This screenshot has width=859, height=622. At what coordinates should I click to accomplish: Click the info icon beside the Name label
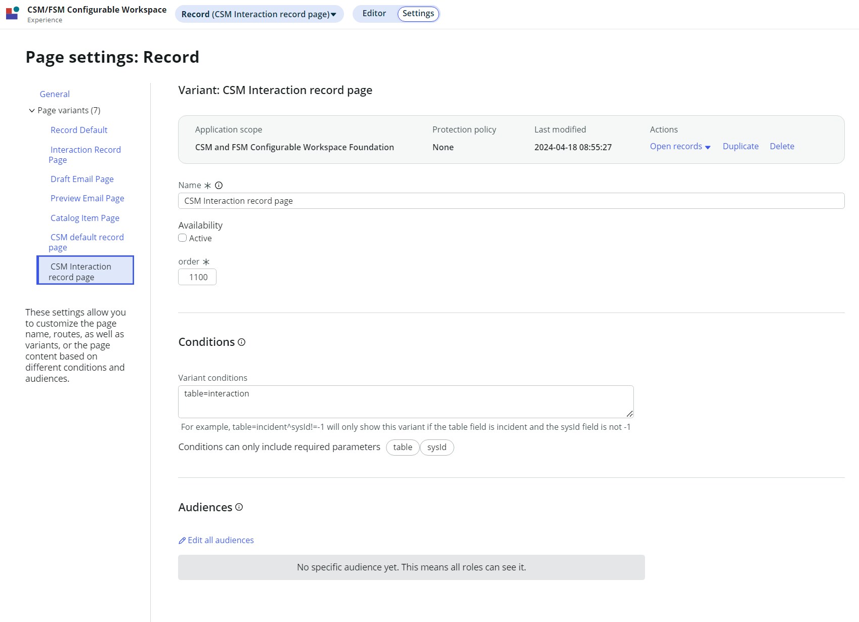pyautogui.click(x=218, y=185)
